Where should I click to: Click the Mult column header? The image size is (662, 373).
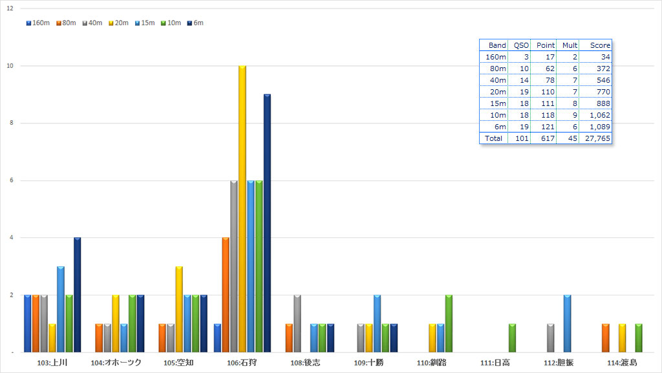(570, 45)
